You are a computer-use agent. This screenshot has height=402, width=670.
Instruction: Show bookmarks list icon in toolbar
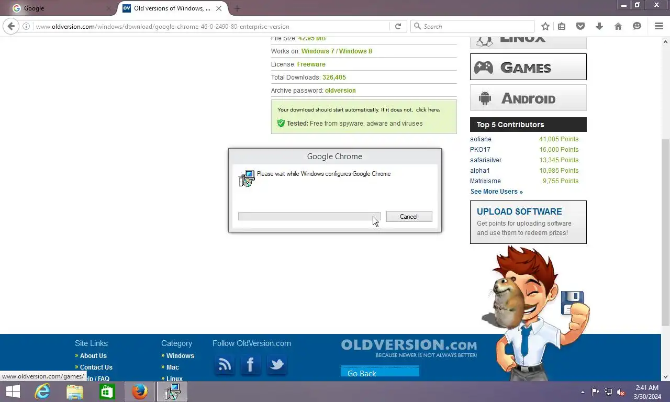click(562, 26)
